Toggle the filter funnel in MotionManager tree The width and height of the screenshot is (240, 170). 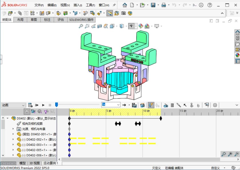coord(27,112)
